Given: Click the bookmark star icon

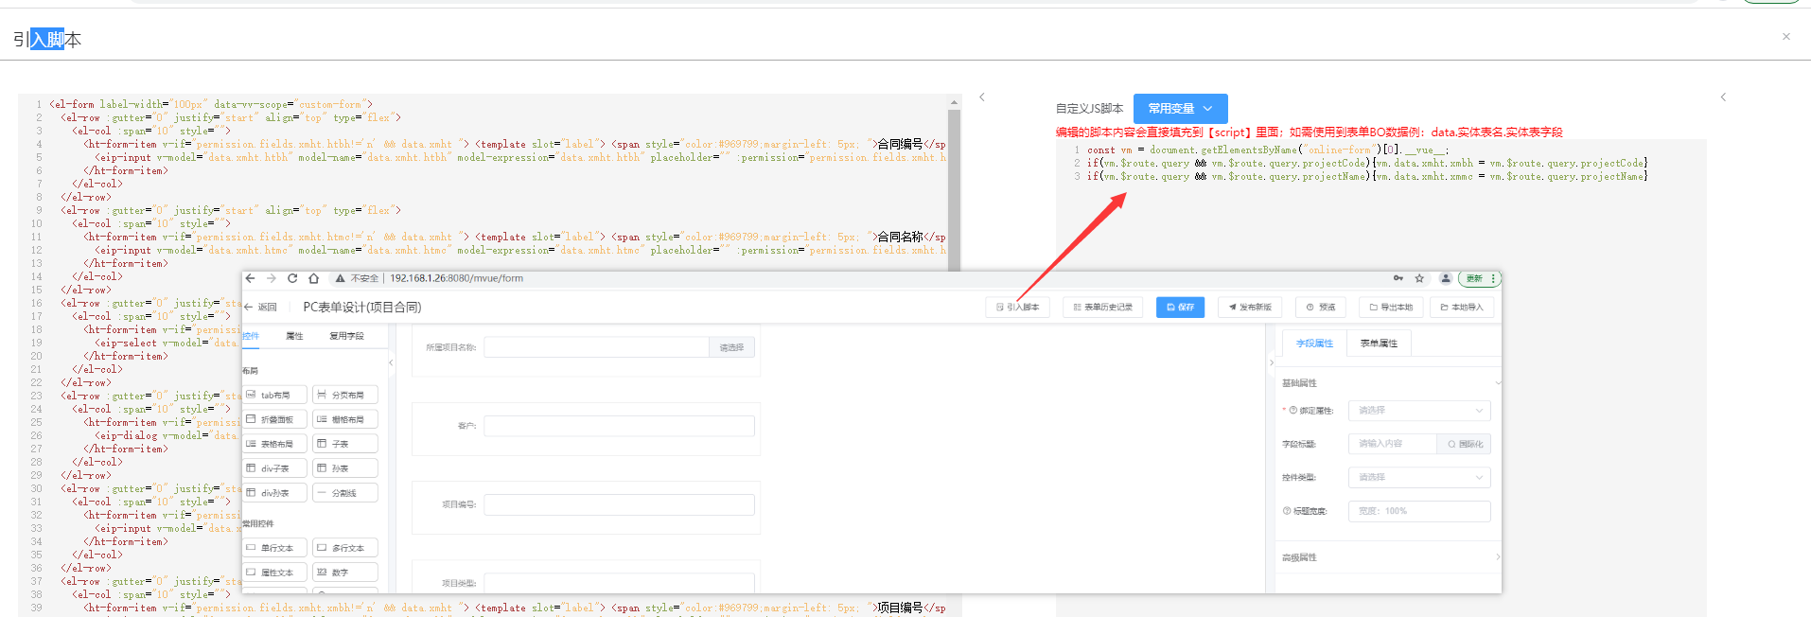Looking at the screenshot, I should click(x=1419, y=278).
